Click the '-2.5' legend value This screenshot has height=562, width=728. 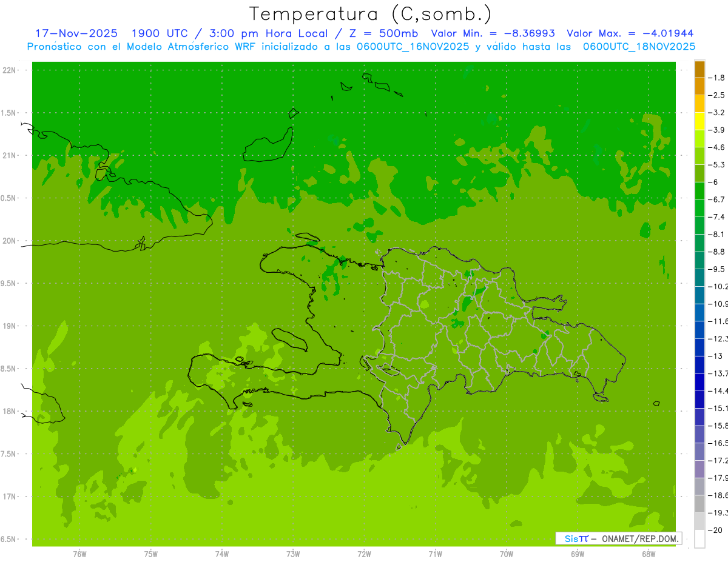(716, 95)
